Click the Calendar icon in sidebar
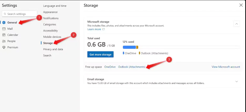 pos(4,35)
